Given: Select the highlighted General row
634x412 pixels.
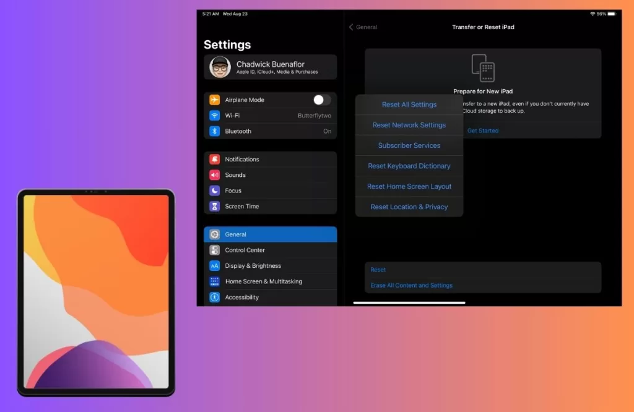Looking at the screenshot, I should (x=271, y=234).
